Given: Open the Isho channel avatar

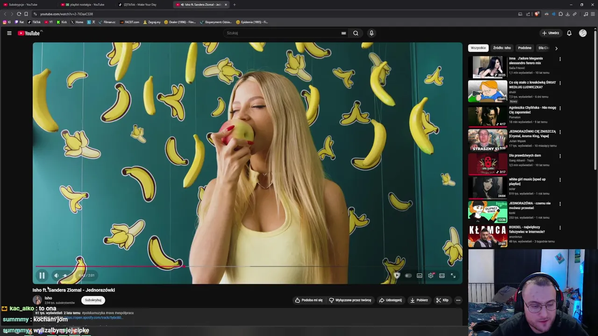Looking at the screenshot, I should [x=37, y=300].
